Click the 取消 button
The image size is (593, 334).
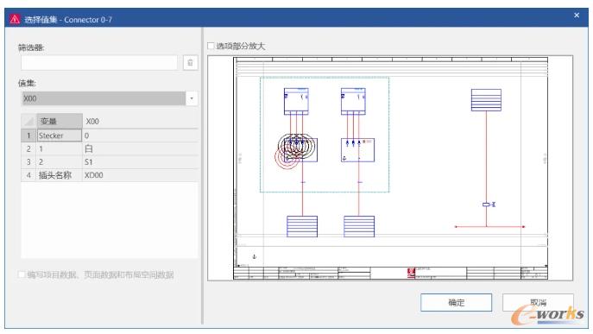538,302
